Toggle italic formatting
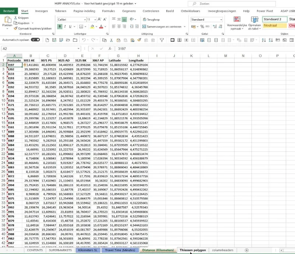Screen dimensions: 295x254 coord(65,26)
